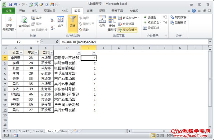Open filter dropdown for 部门 column
This screenshot has height=140, width=214.
pos(51,53)
